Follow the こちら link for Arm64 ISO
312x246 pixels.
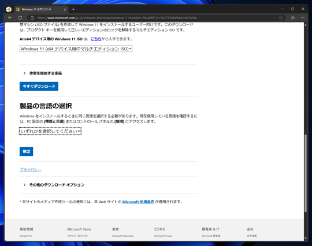coord(96,39)
